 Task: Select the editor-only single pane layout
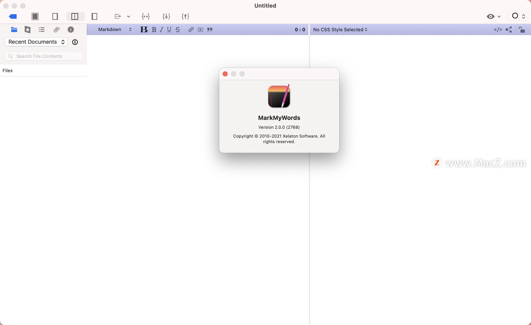point(55,16)
